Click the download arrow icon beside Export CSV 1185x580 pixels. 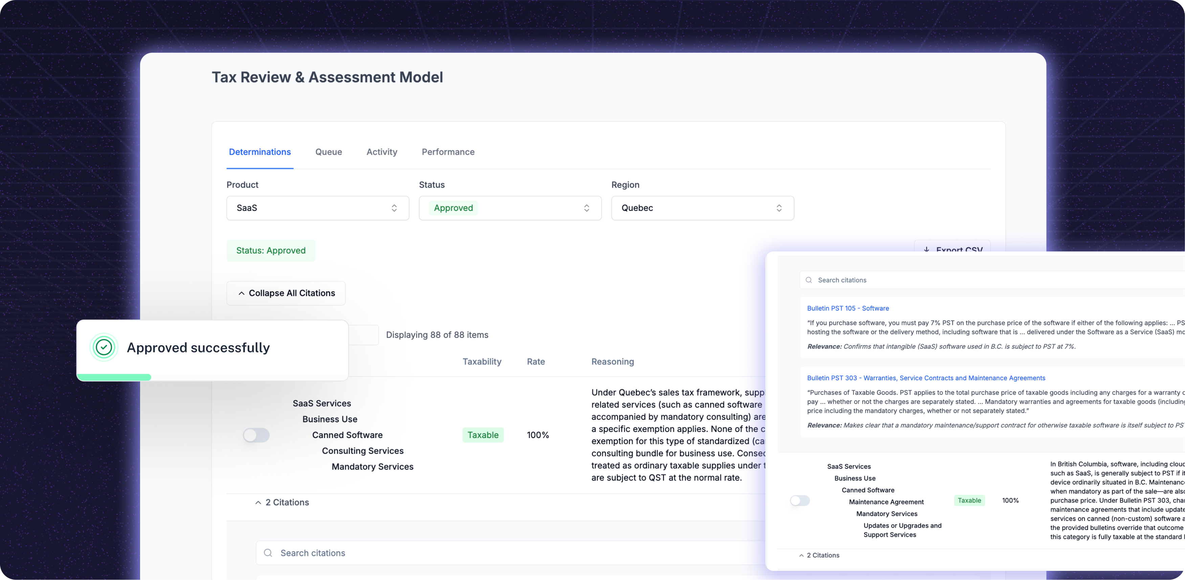coord(926,249)
